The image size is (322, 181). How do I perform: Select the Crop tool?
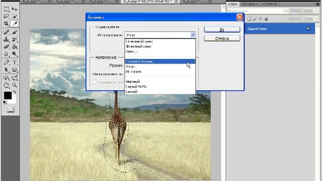tap(6, 24)
